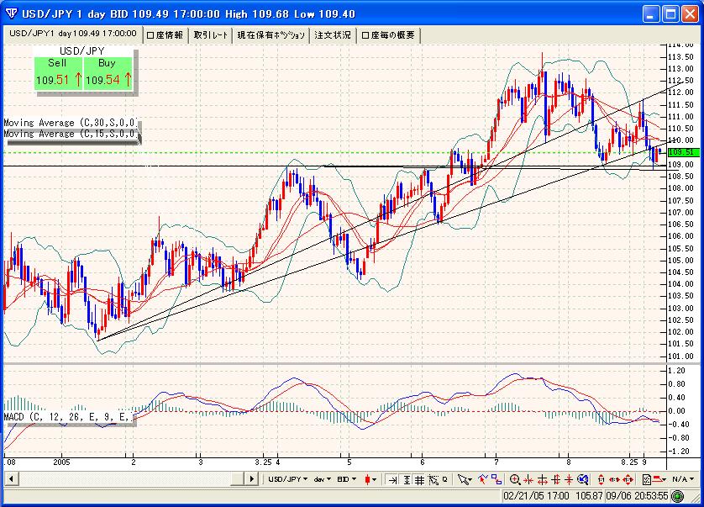The image size is (704, 507).
Task: Select the trendline drawing tool
Action: click(x=482, y=480)
